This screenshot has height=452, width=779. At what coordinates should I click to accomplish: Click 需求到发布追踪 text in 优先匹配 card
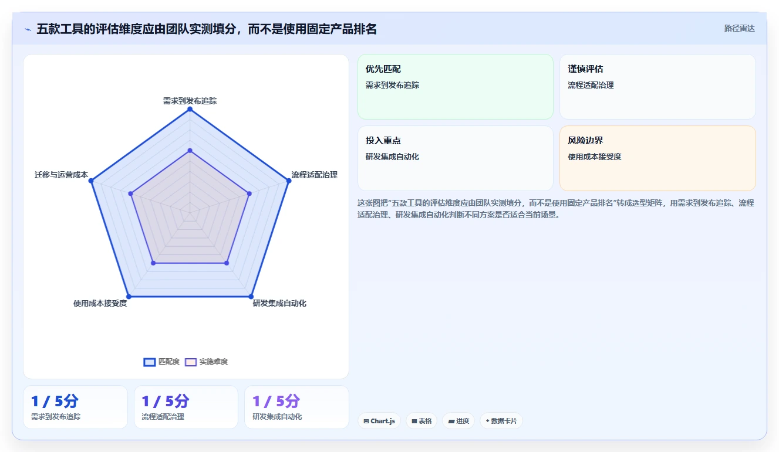point(392,85)
